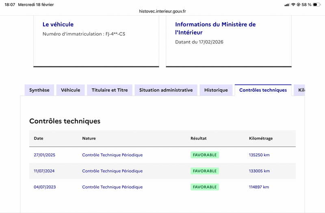Select the Contrôles techniques tab
This screenshot has height=213, width=325.
pos(263,90)
